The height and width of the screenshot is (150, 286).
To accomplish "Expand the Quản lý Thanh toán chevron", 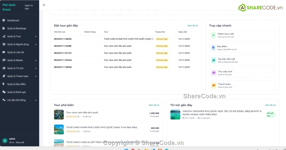I will pyautogui.click(x=36, y=76).
